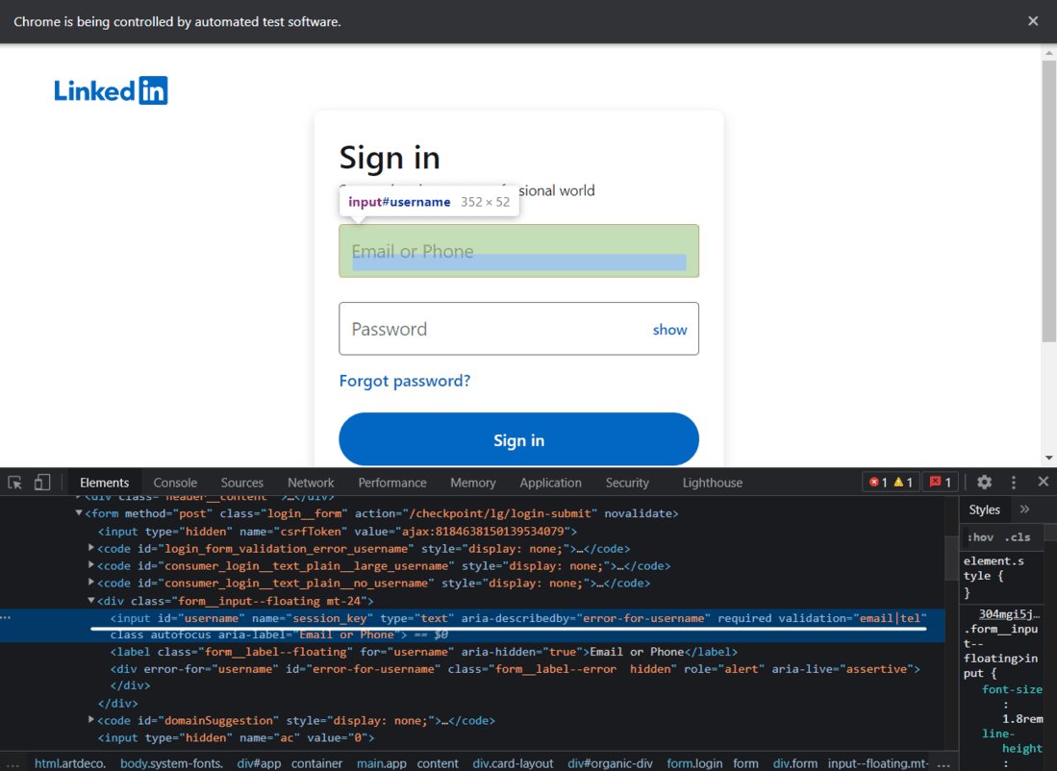Select the div error-for-username line
1057x771 pixels.
click(x=515, y=668)
